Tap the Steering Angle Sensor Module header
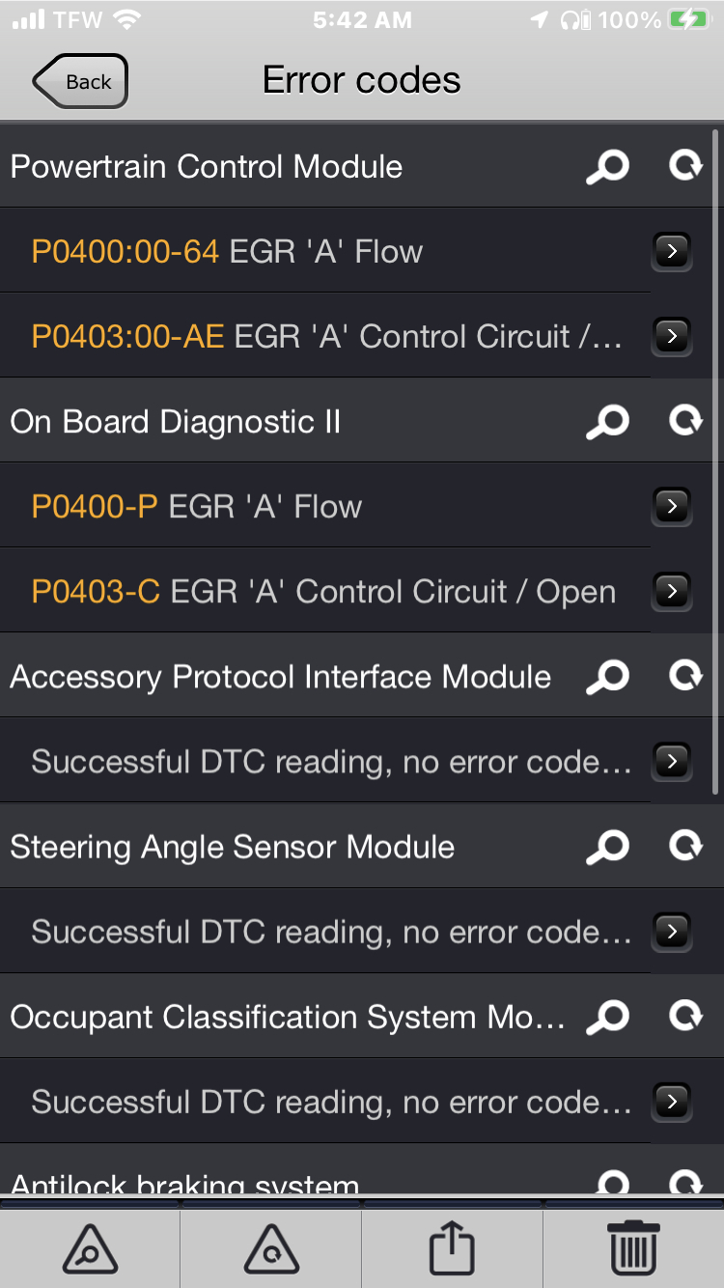 coord(232,847)
